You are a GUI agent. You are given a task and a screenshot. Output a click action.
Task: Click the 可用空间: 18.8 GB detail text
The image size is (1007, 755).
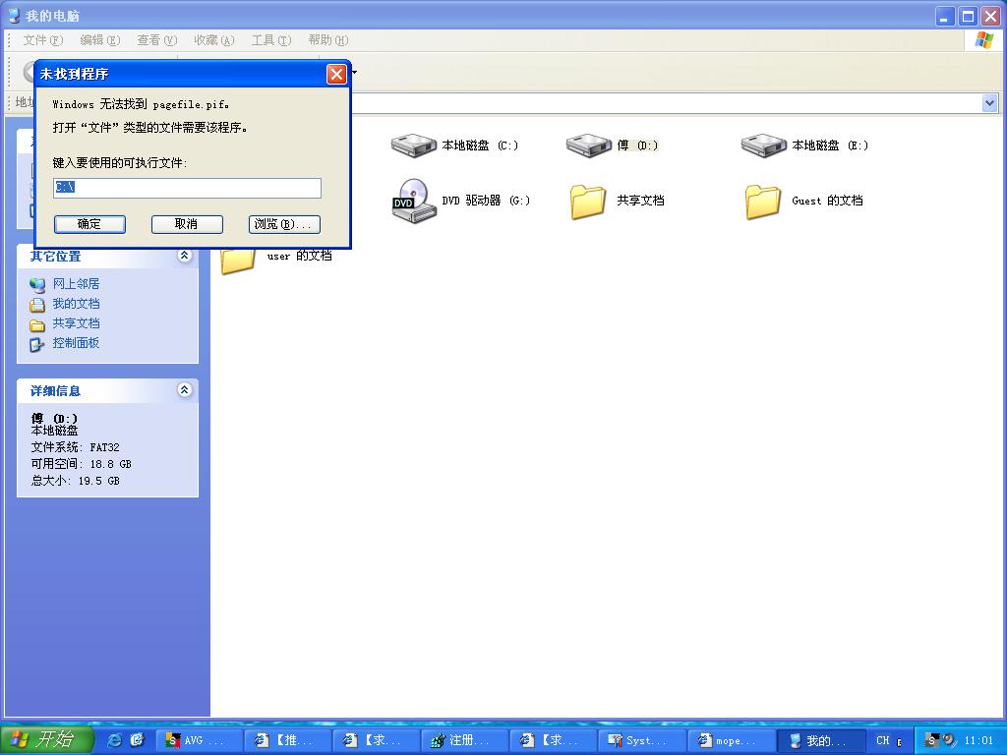tap(81, 464)
